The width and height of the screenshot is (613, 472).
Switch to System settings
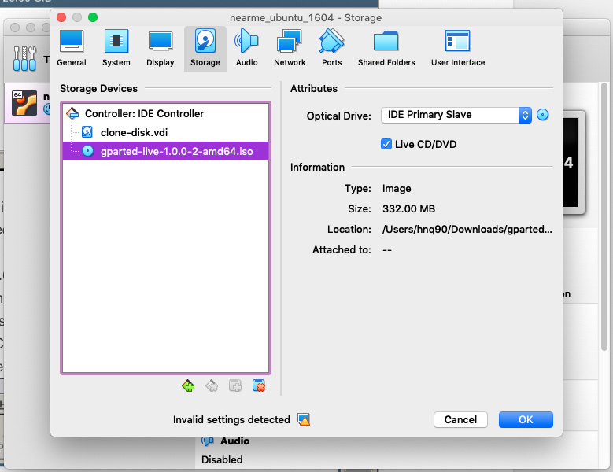[116, 48]
